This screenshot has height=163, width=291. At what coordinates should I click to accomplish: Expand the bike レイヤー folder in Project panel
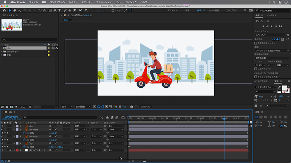(x=2, y=51)
